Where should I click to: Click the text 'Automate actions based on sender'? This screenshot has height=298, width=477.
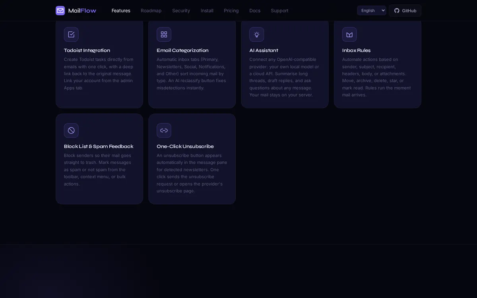(x=377, y=77)
